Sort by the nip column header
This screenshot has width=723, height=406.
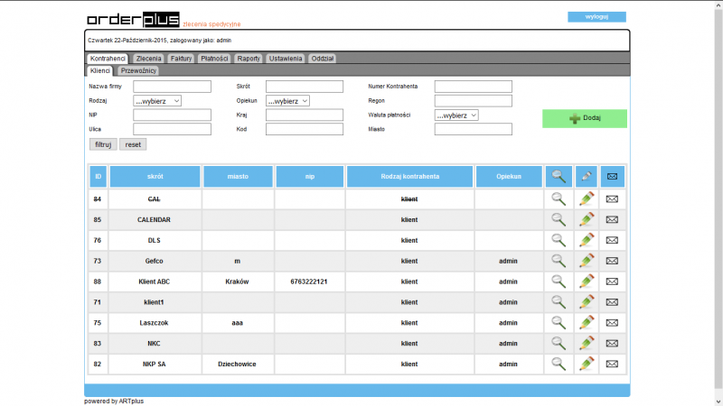coord(310,176)
